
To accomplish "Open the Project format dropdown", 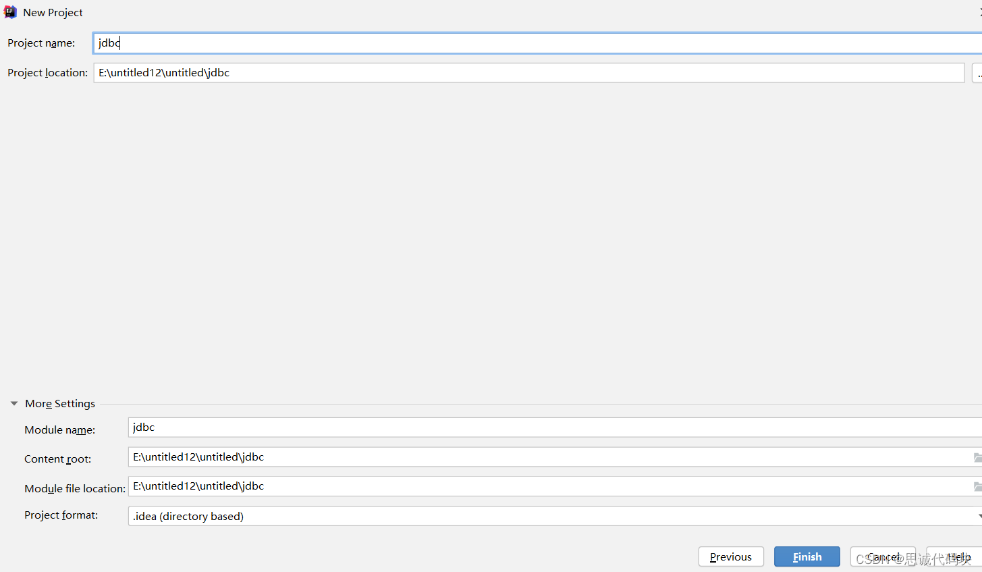I will pyautogui.click(x=555, y=516).
